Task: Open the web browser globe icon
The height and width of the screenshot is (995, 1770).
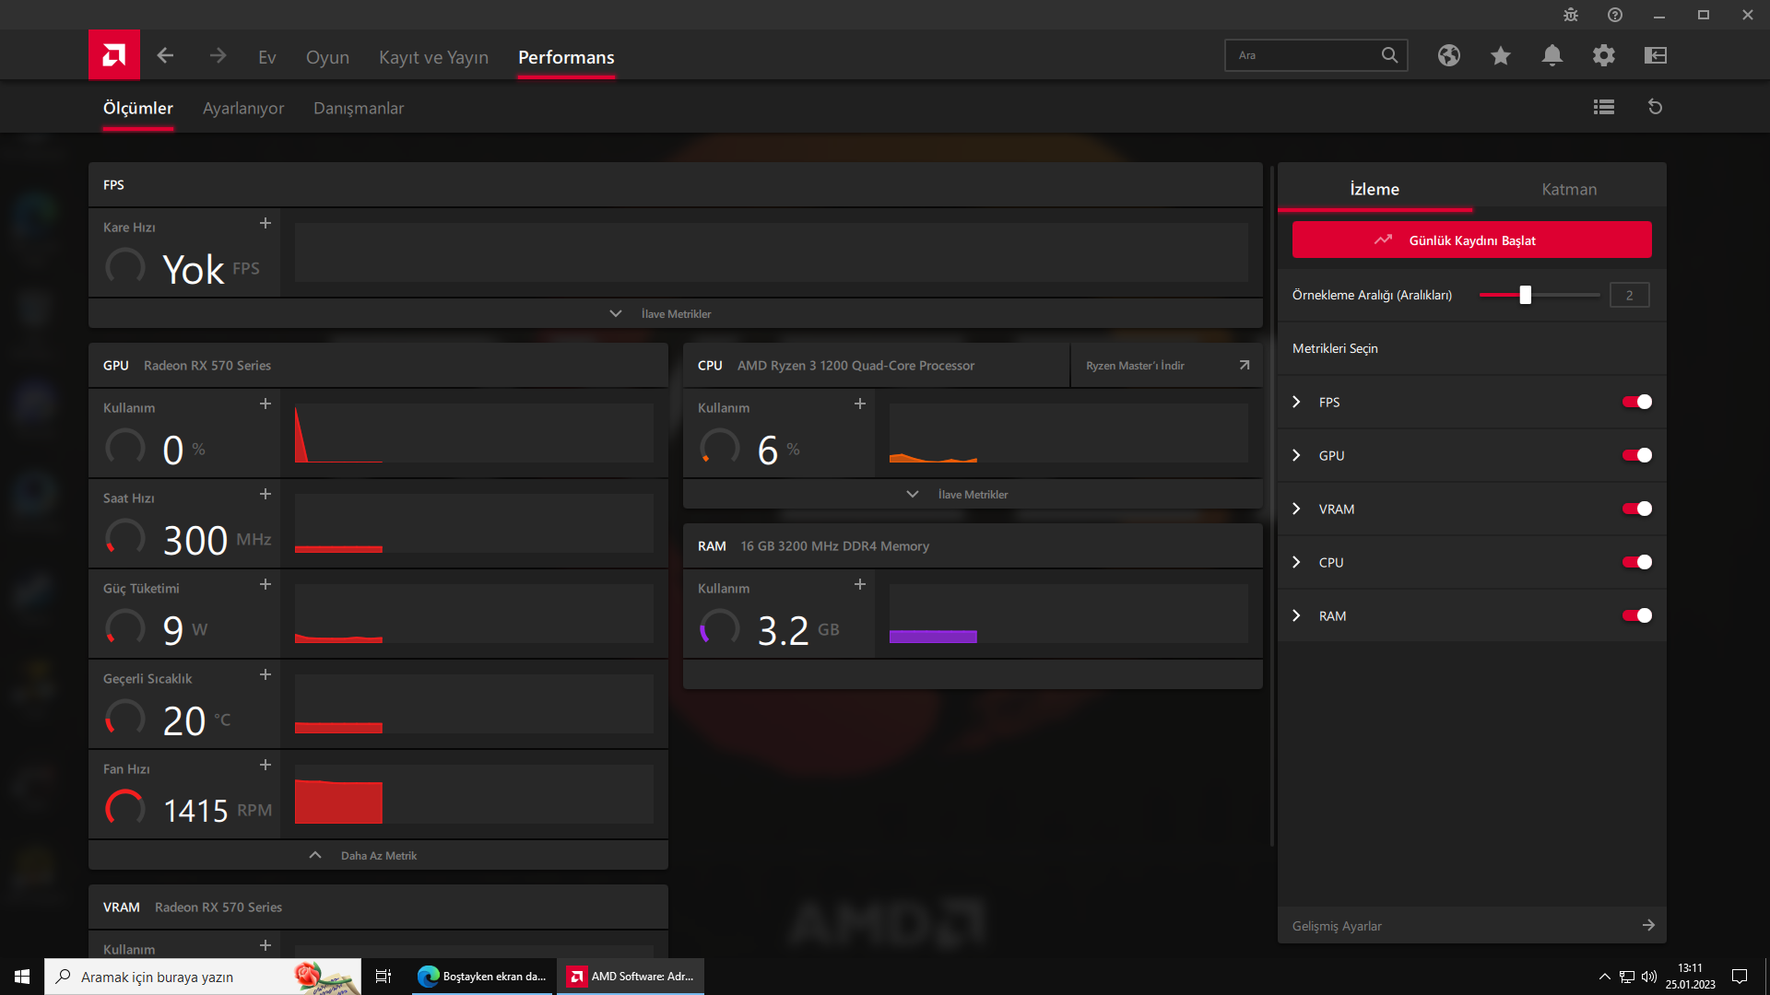Action: coord(1448,55)
